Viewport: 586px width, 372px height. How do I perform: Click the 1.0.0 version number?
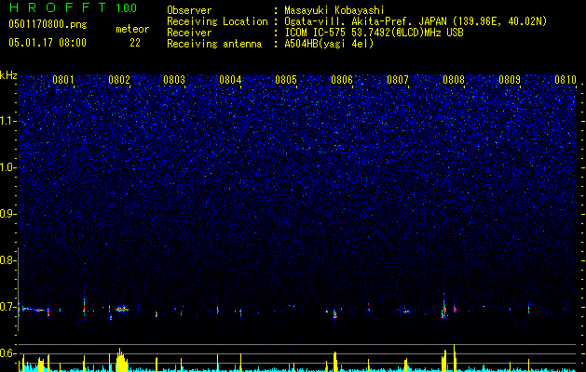point(127,8)
